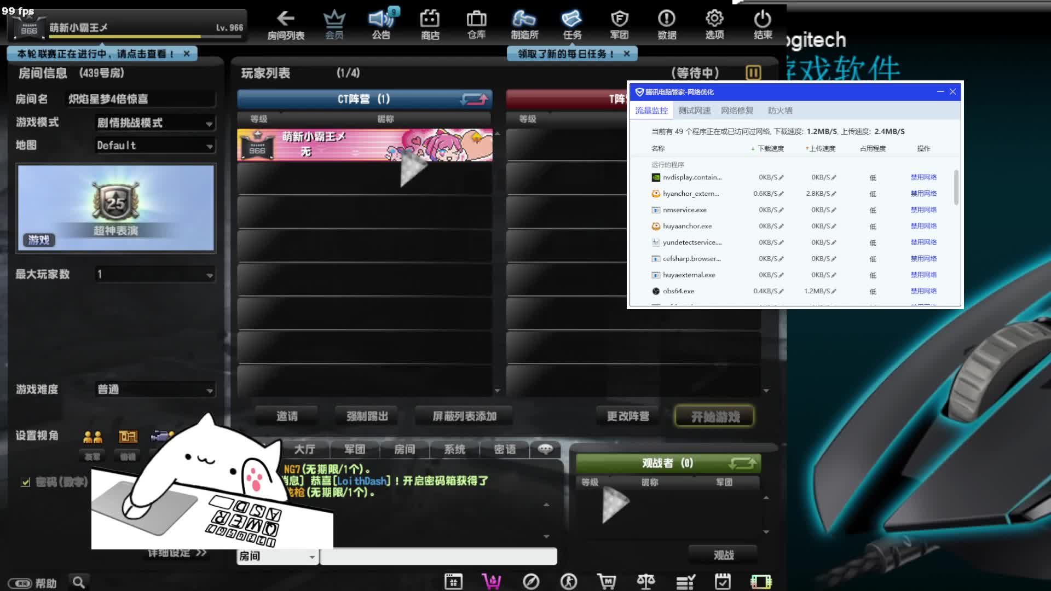Image resolution: width=1051 pixels, height=591 pixels.
Task: Switch to 测试网速 tab in network window
Action: pos(694,111)
